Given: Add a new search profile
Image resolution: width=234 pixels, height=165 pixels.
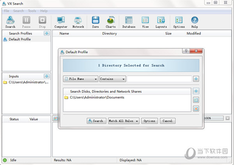Looking at the screenshot, I should [x=47, y=33].
